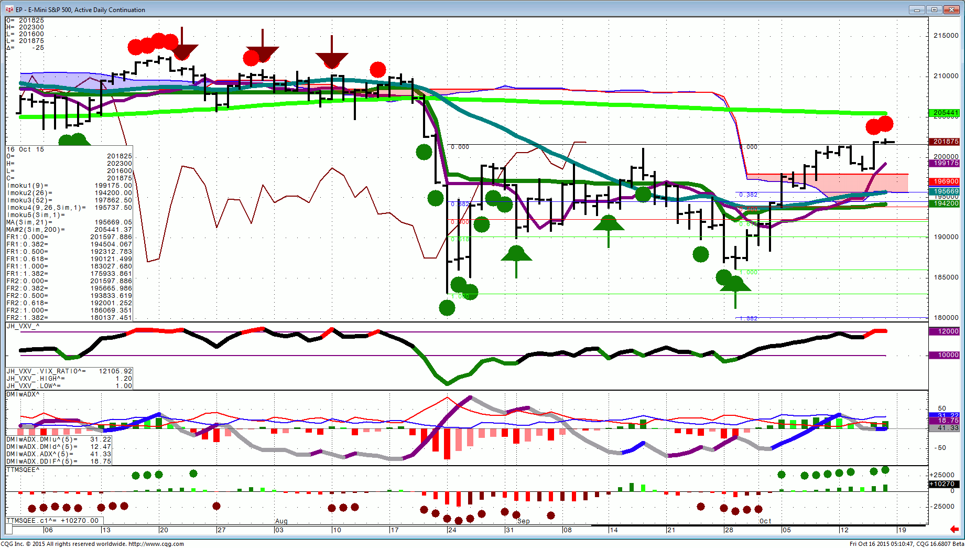Viewport: 965px width, 548px height.
Task: Click the DMIwADX.DMIu^(5)= value row
Action: [59, 439]
